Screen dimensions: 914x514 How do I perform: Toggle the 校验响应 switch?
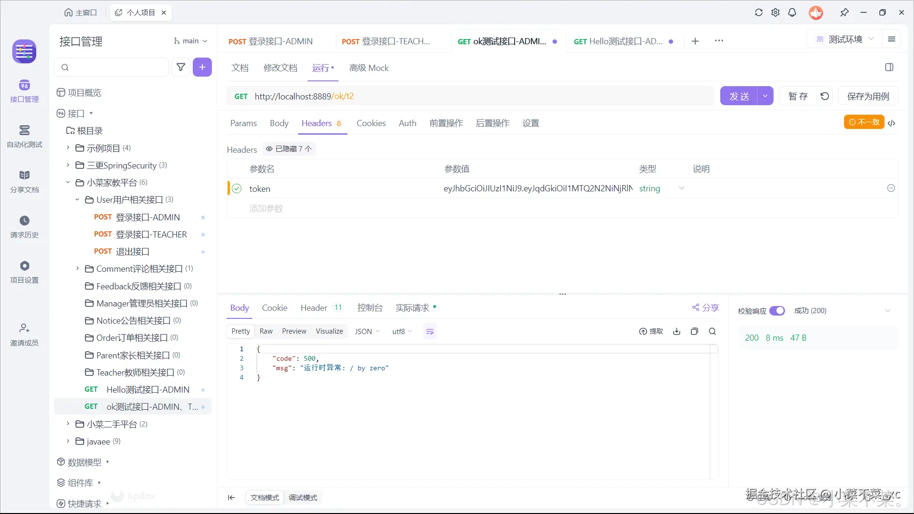pyautogui.click(x=777, y=311)
